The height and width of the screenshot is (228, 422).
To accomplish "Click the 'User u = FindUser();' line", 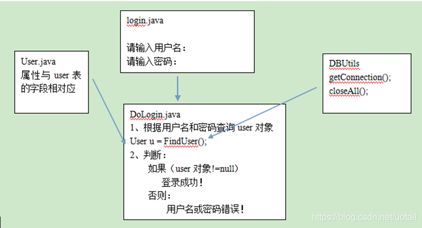I will [x=168, y=141].
